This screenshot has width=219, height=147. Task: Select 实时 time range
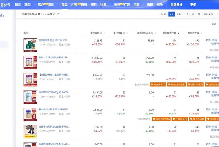163,14
